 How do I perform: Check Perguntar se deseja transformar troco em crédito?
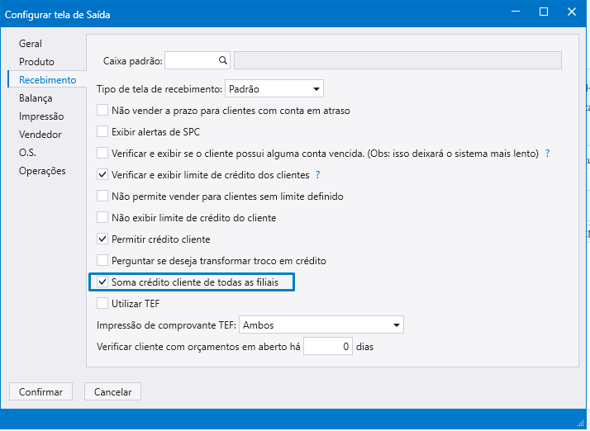[102, 261]
